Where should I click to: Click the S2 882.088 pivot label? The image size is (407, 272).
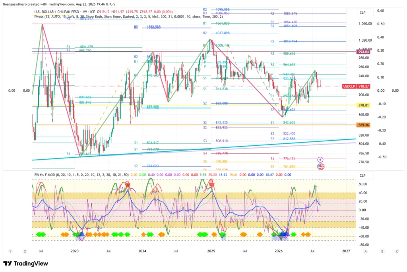(x=215, y=103)
